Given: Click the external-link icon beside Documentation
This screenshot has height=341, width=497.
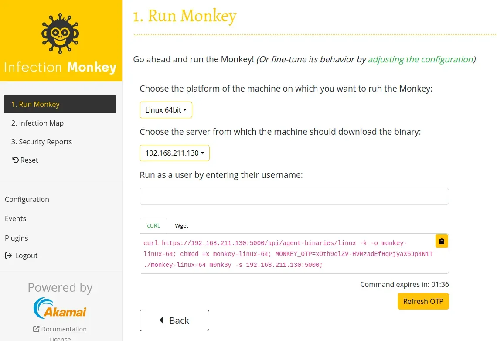Looking at the screenshot, I should (36, 329).
